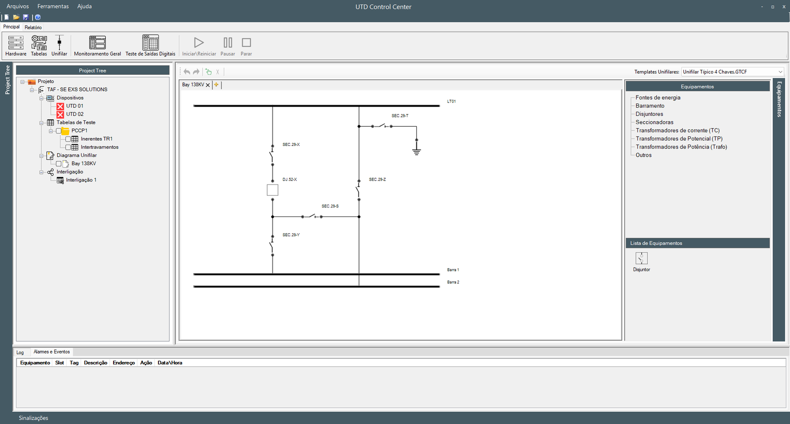Switch to the Alarmes e Eventos tab
Image resolution: width=790 pixels, height=424 pixels.
(52, 352)
